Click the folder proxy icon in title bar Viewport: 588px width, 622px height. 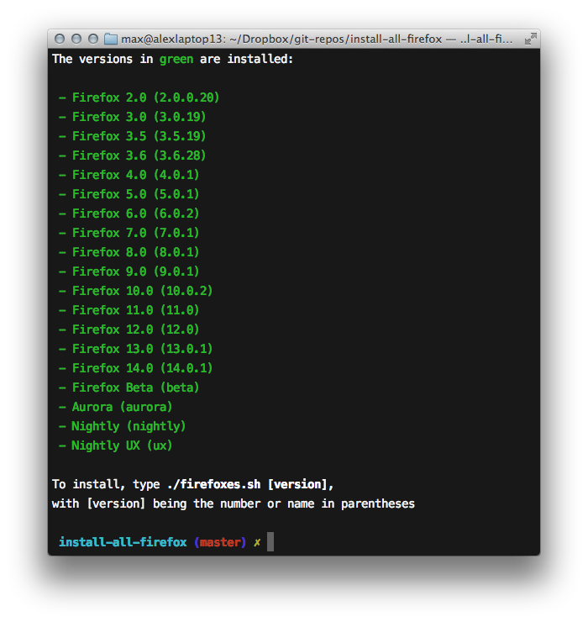(111, 39)
